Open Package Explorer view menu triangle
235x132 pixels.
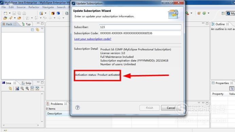(x=42, y=29)
